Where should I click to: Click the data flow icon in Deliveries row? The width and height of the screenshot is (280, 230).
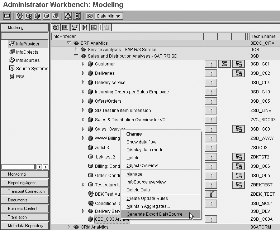238,73
